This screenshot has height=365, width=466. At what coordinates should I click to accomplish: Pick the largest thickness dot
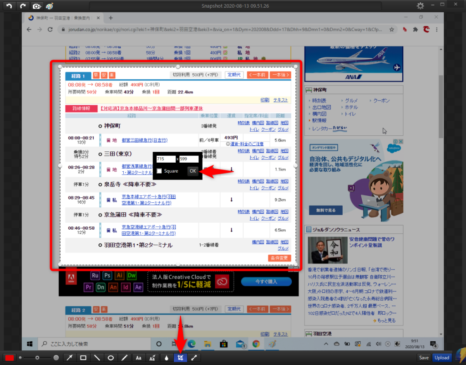[x=56, y=358]
